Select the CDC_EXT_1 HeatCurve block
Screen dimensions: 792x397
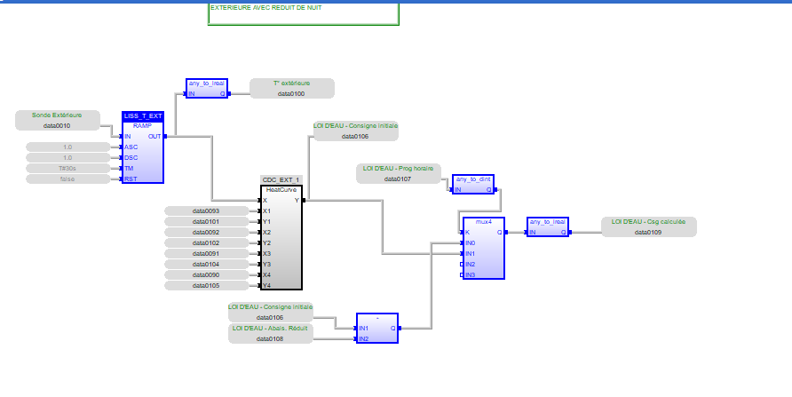point(281,236)
